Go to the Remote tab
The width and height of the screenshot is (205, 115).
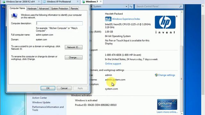click(x=74, y=9)
